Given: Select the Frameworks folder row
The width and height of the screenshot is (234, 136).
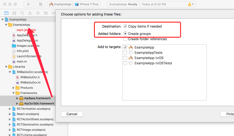Looking at the screenshot, I should tap(28, 93).
